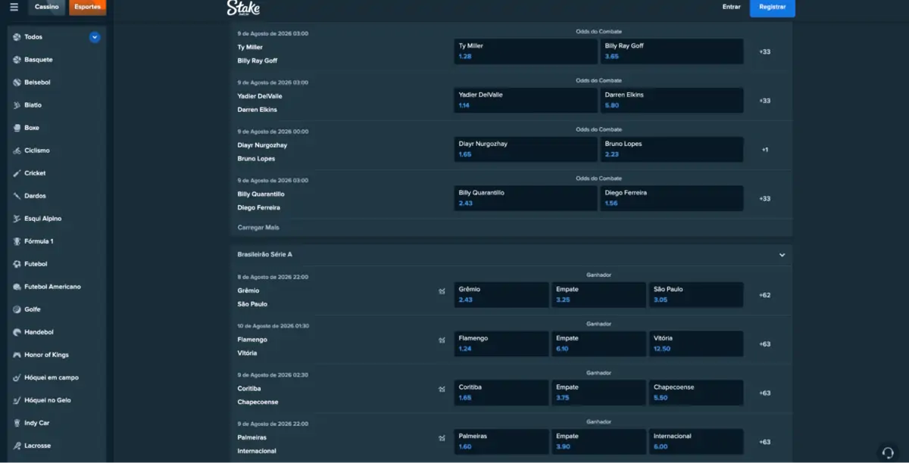Click the Indy Car icon
Screen dimensions: 909x463
(x=17, y=423)
